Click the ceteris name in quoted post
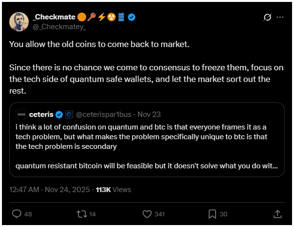Image resolution: width=294 pixels, height=227 pixels. tap(41, 114)
